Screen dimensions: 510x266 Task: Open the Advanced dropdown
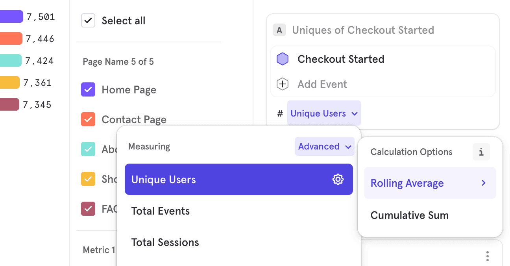coord(324,147)
